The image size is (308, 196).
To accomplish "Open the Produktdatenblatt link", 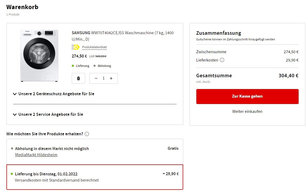I will (x=94, y=47).
